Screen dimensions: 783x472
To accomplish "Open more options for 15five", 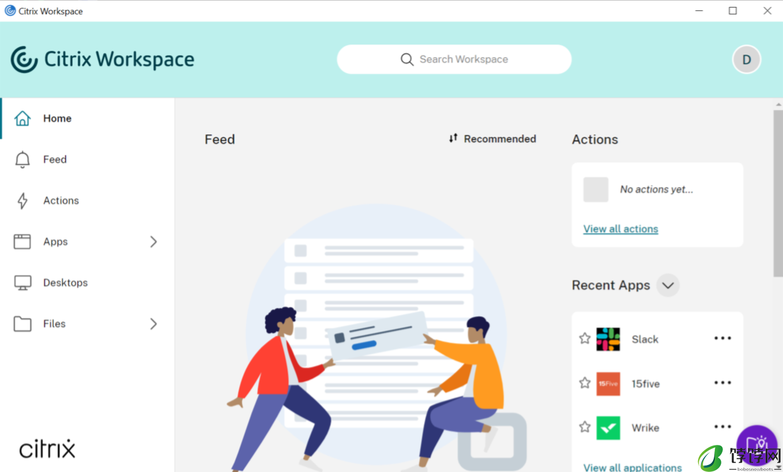I will [722, 383].
